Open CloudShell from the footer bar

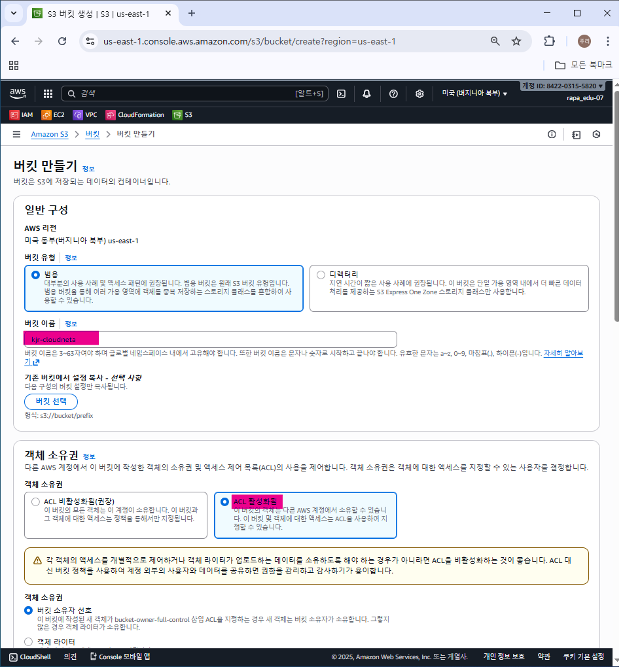coord(30,657)
